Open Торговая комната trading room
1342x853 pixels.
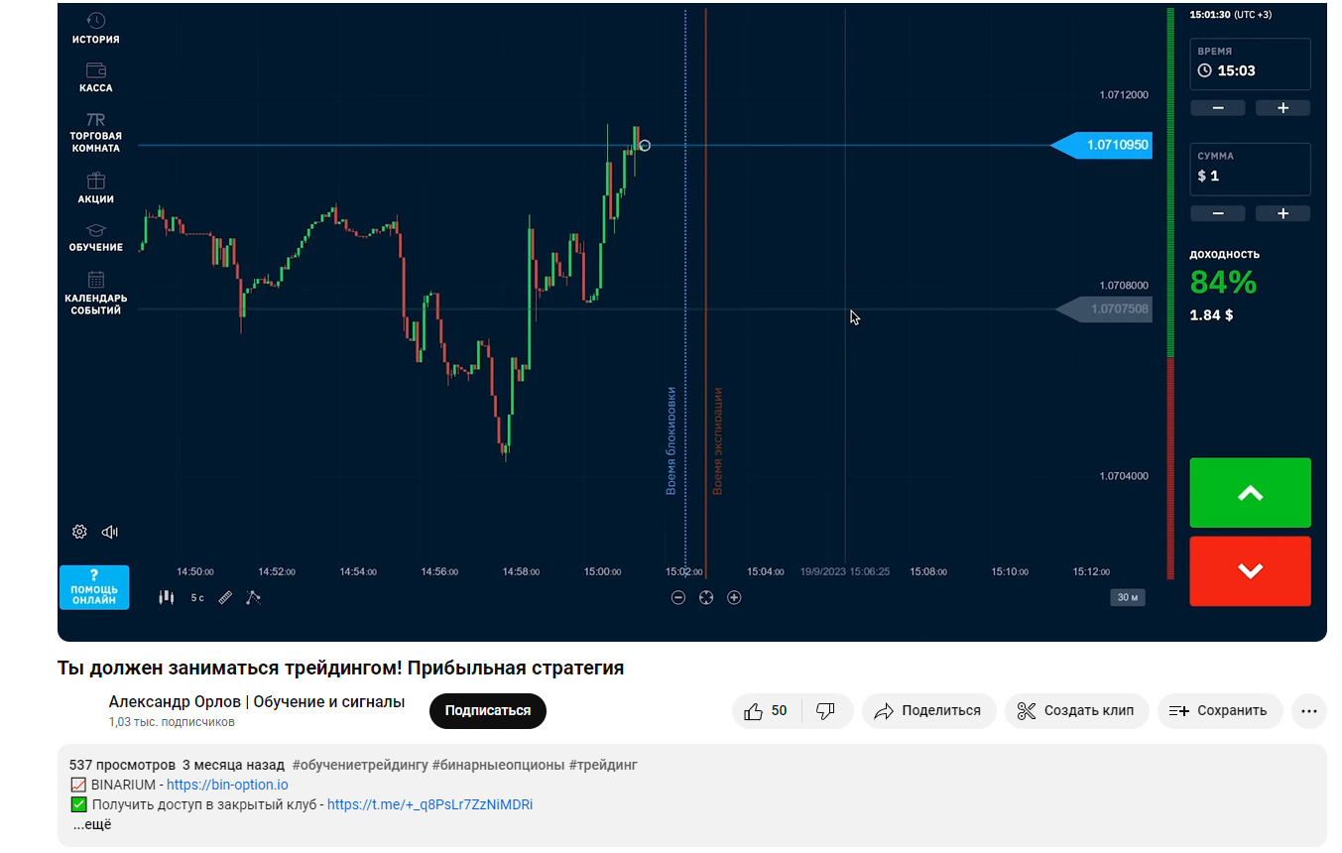[x=96, y=133]
